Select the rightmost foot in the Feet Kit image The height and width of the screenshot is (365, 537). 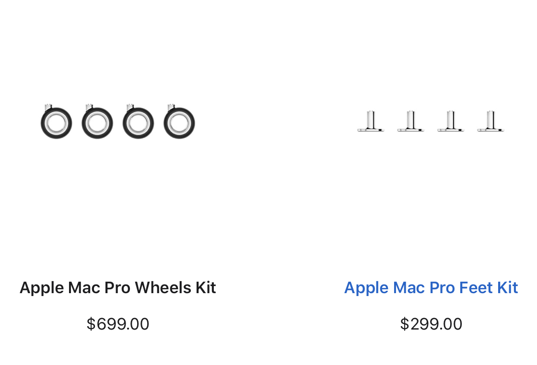pyautogui.click(x=490, y=121)
